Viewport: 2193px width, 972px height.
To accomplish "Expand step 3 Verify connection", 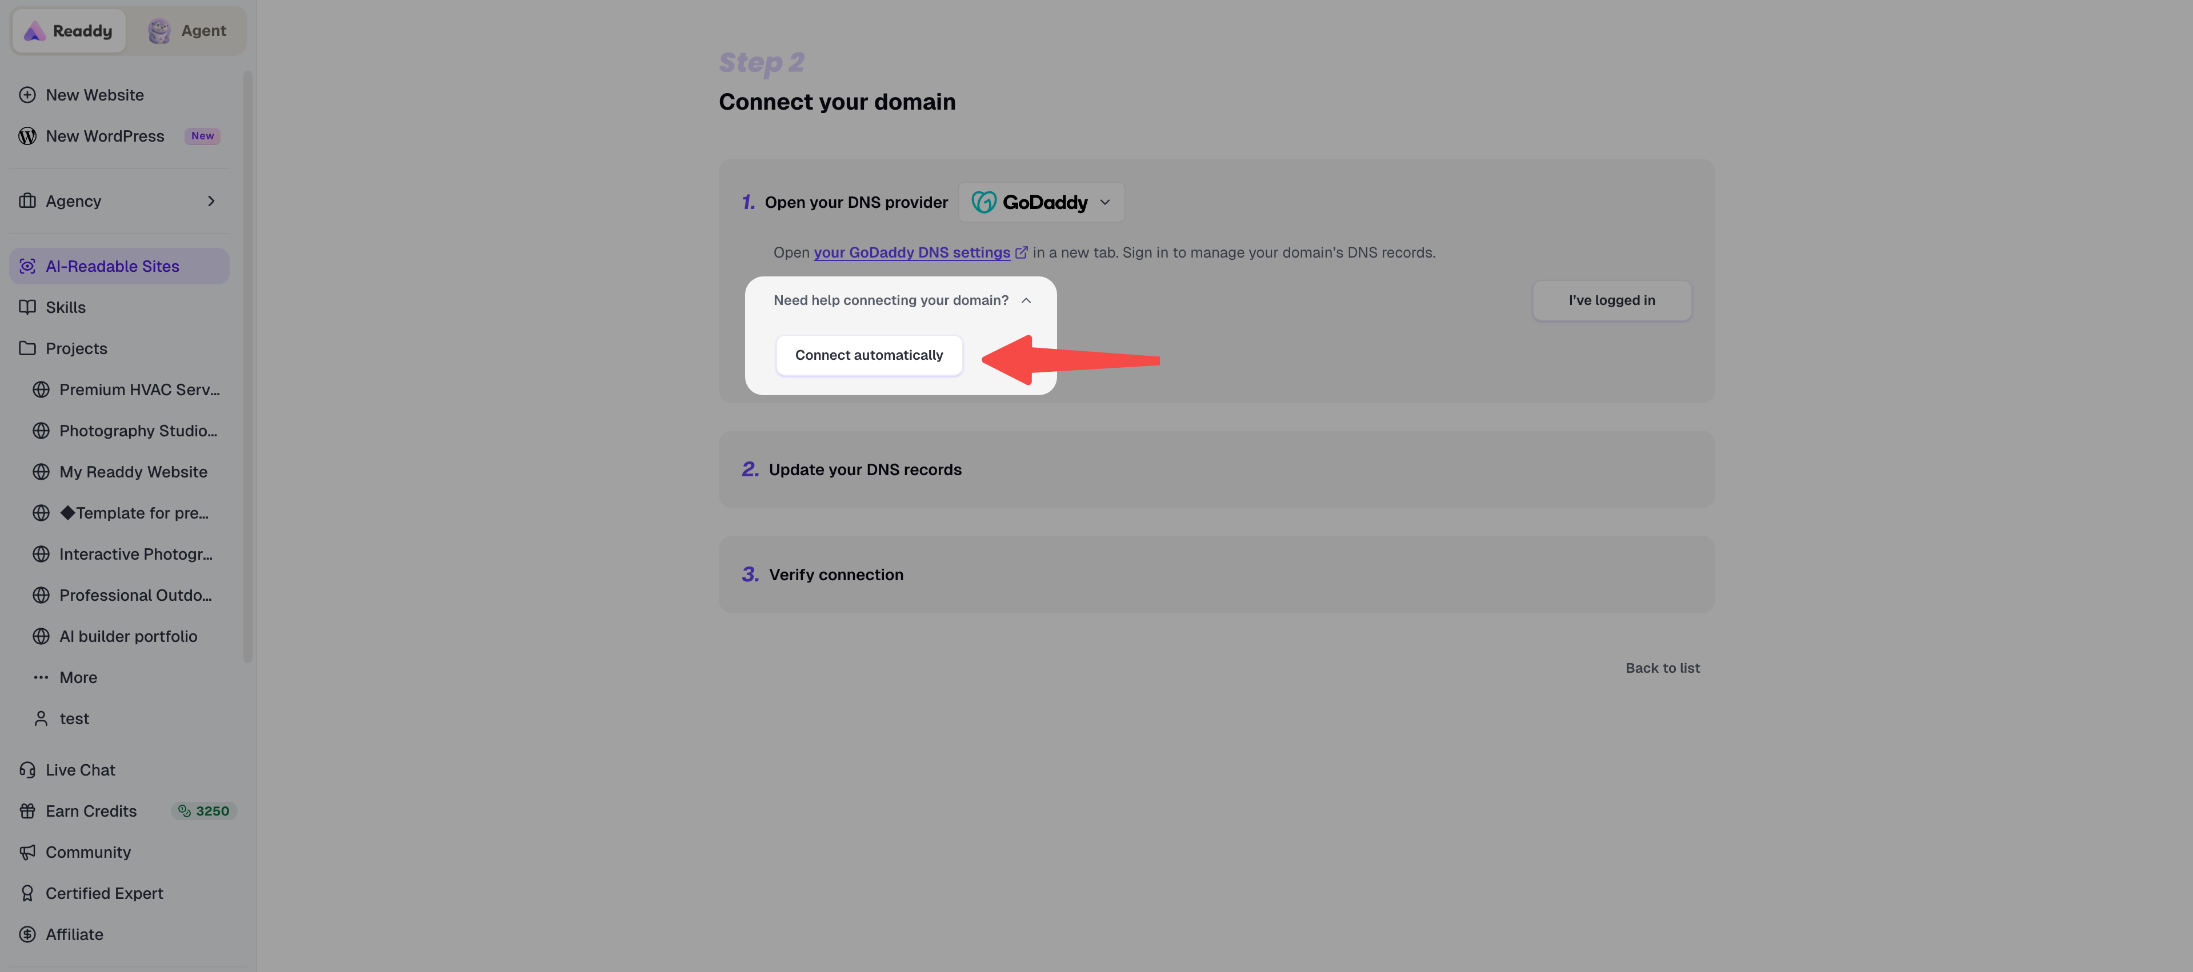I will [1216, 575].
